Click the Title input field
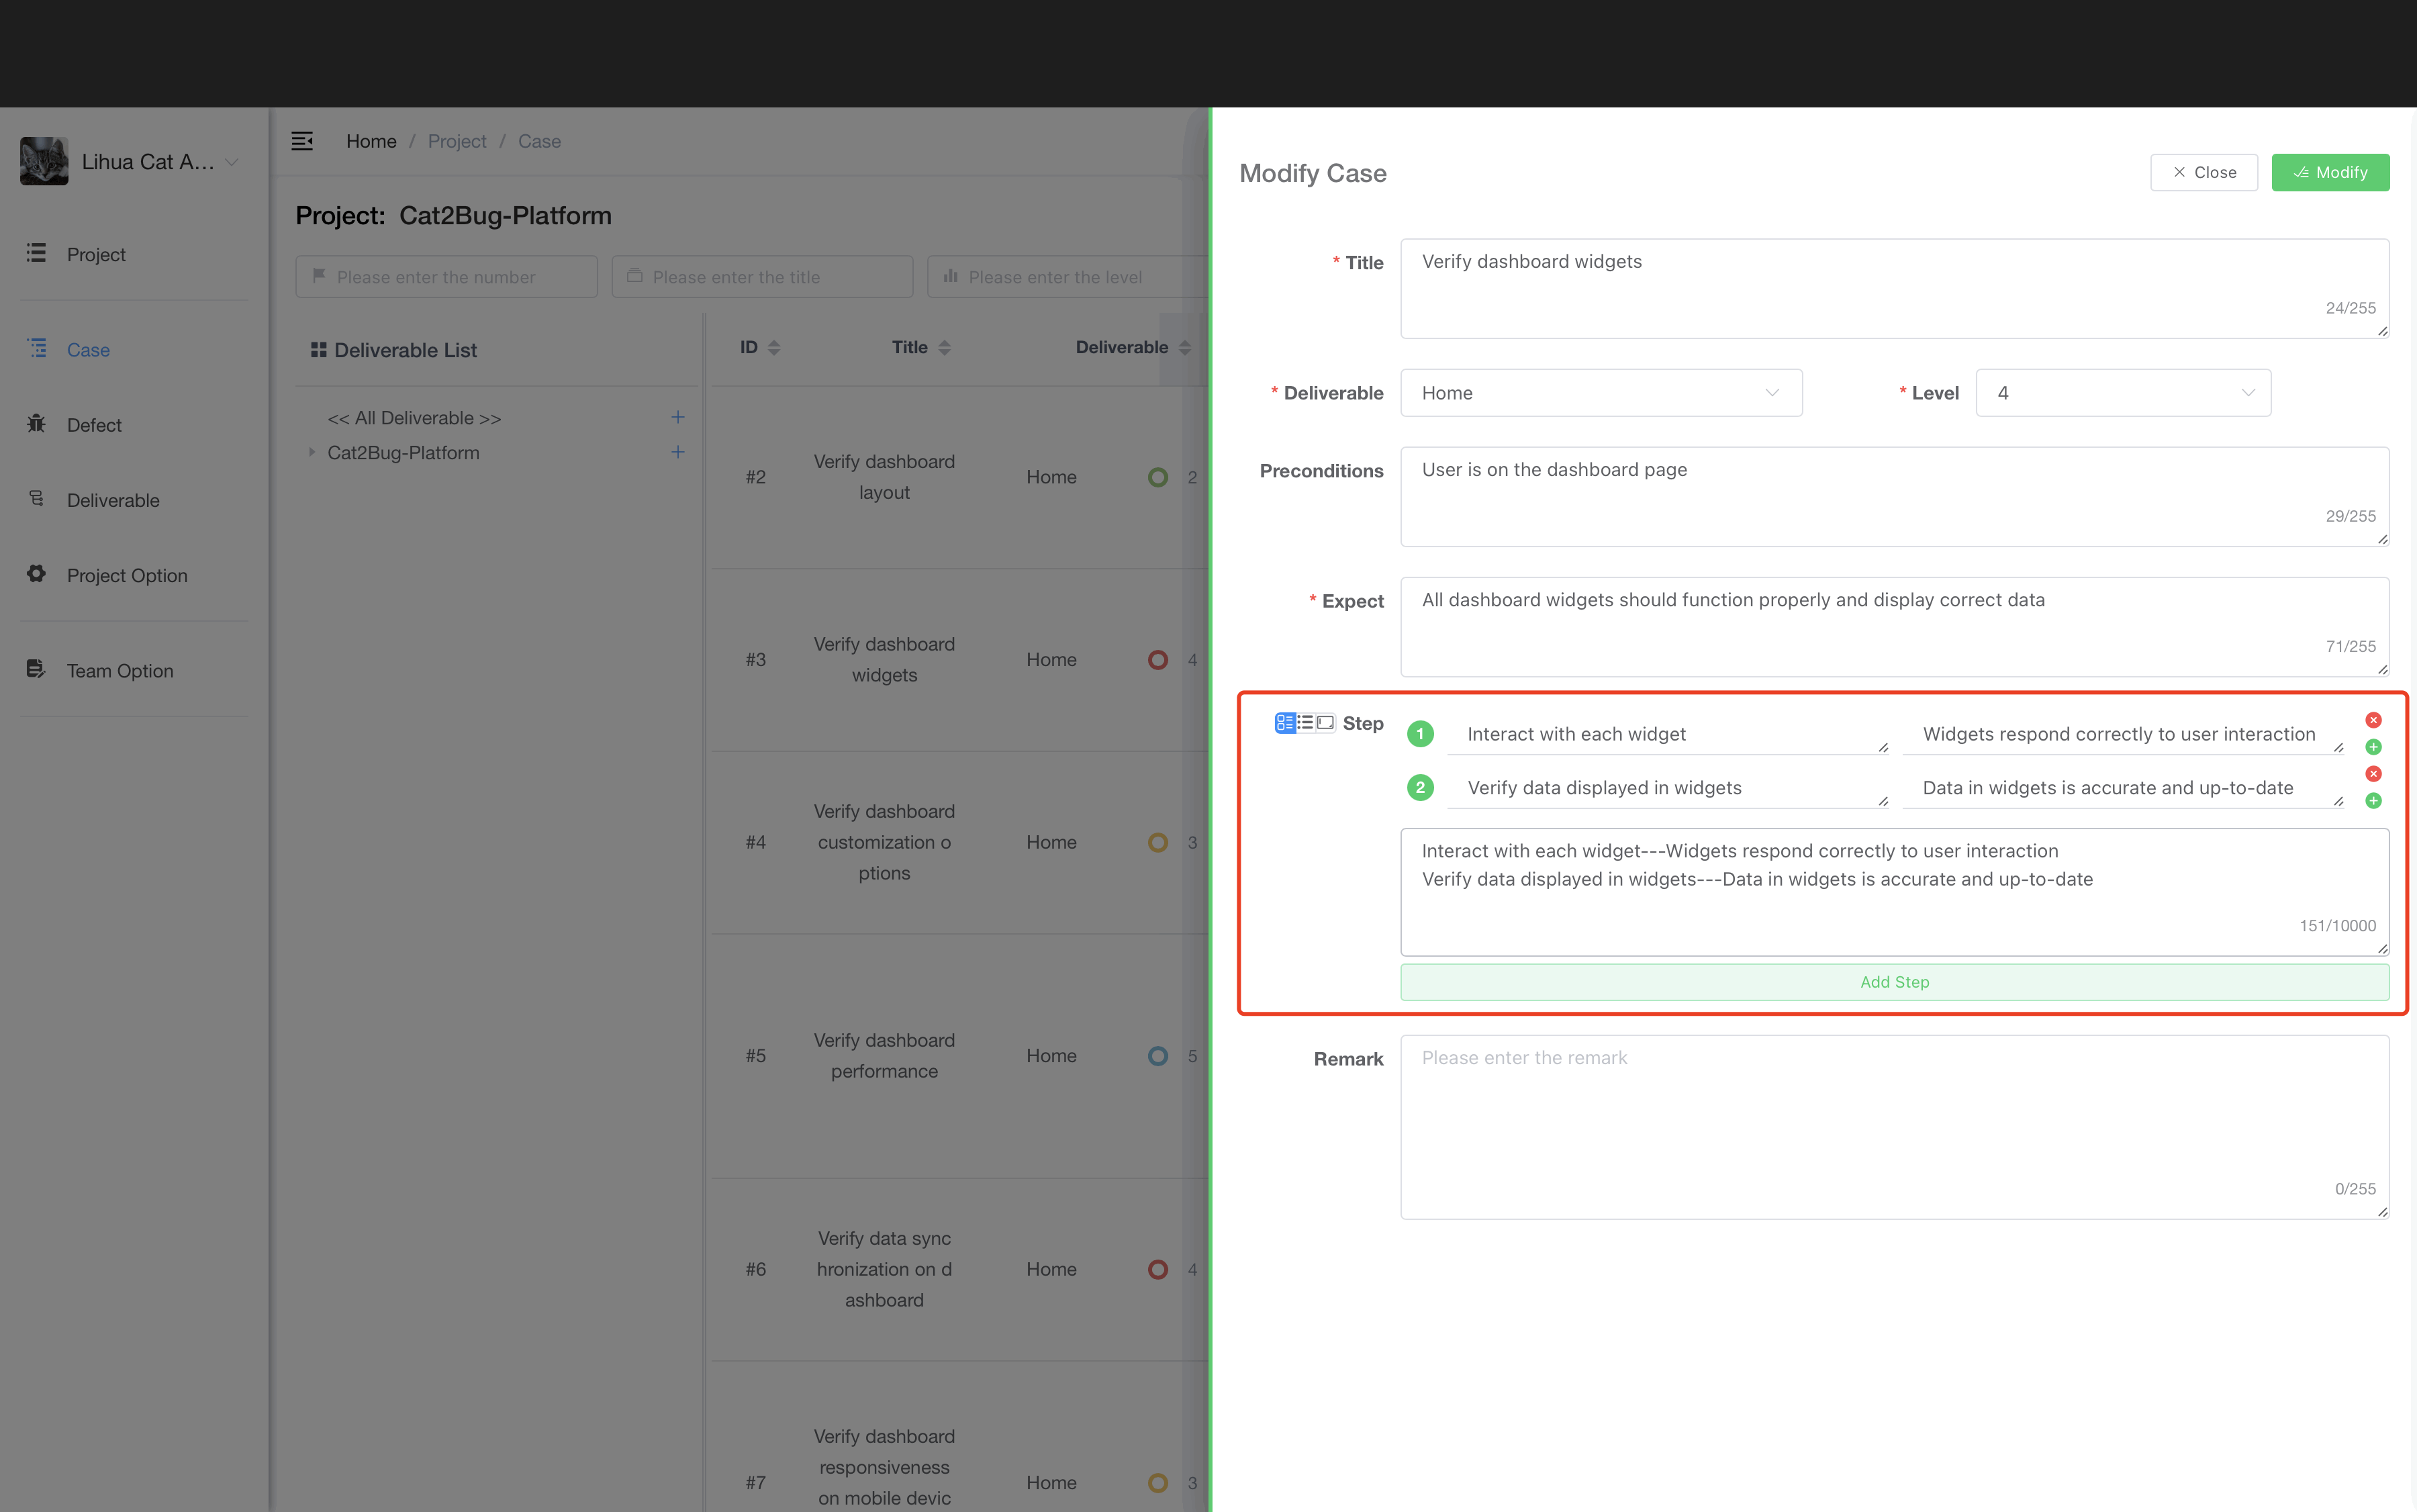The image size is (2417, 1512). point(1895,284)
